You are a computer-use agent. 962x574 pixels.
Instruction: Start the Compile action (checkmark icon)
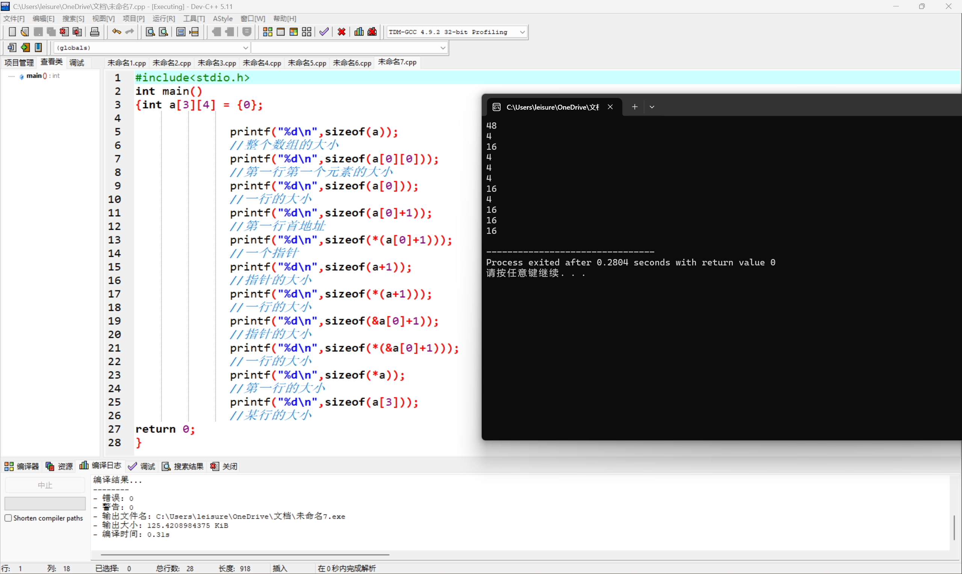(x=324, y=32)
